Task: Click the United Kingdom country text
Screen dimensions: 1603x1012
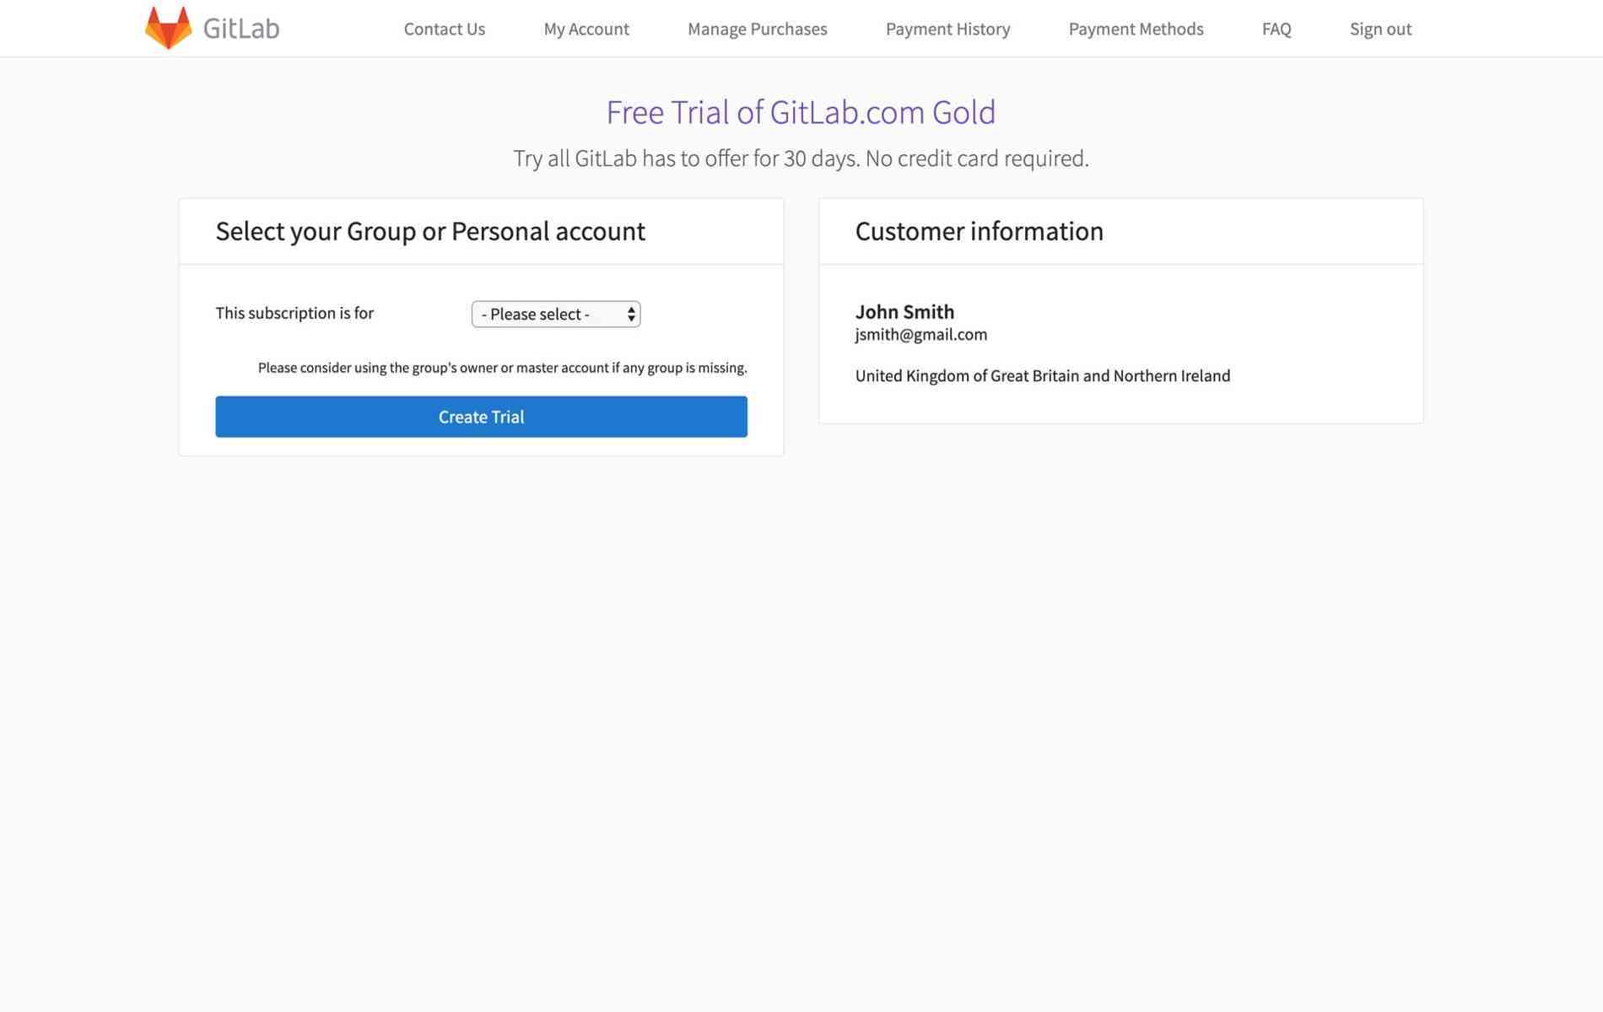Action: [x=1043, y=375]
